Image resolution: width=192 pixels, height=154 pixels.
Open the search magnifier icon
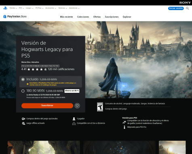[187, 8]
